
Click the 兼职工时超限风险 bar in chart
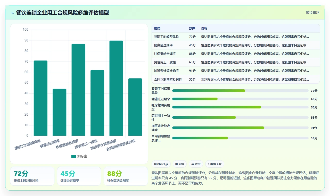[40, 98]
